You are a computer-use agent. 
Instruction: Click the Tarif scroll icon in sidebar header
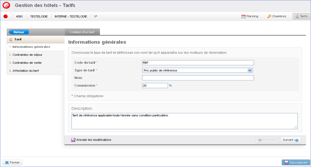(11, 39)
